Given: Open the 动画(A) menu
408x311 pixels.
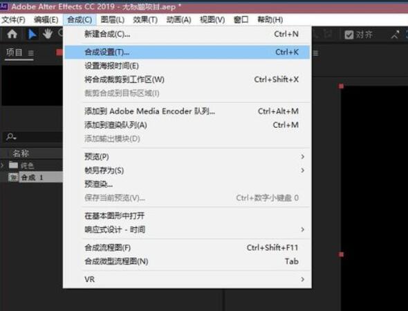Looking at the screenshot, I should click(x=178, y=20).
